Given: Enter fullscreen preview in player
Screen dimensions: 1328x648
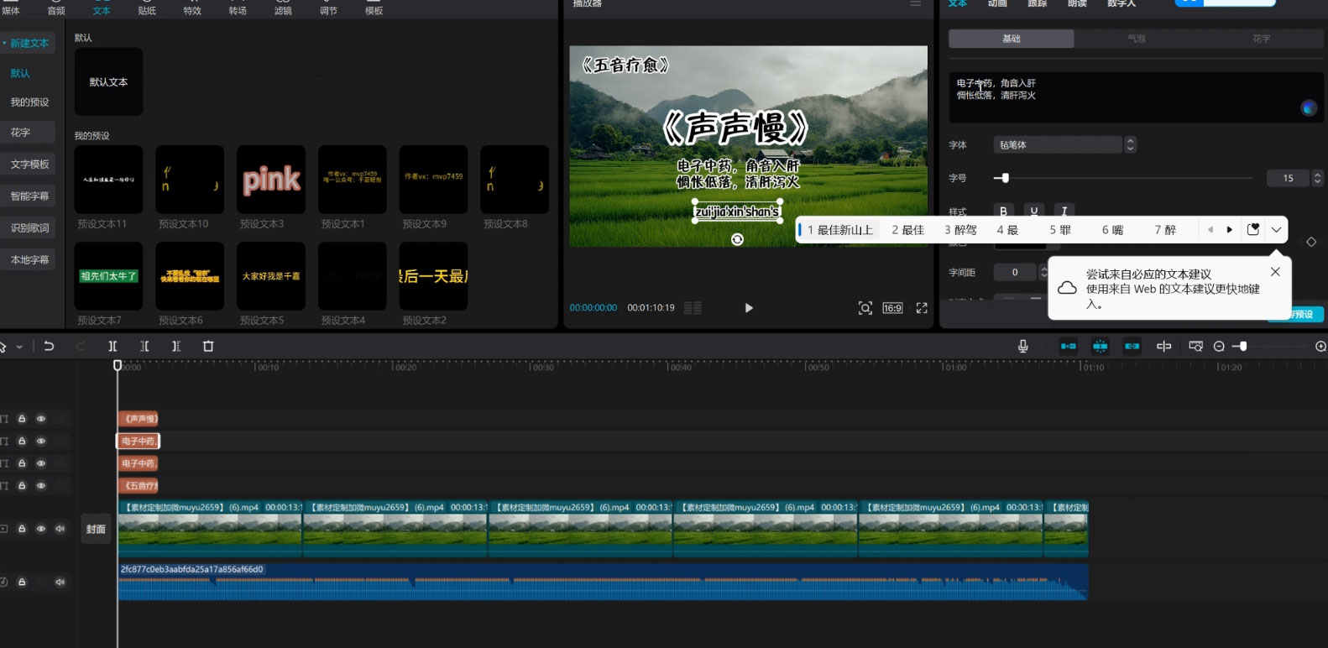Looking at the screenshot, I should coord(922,308).
